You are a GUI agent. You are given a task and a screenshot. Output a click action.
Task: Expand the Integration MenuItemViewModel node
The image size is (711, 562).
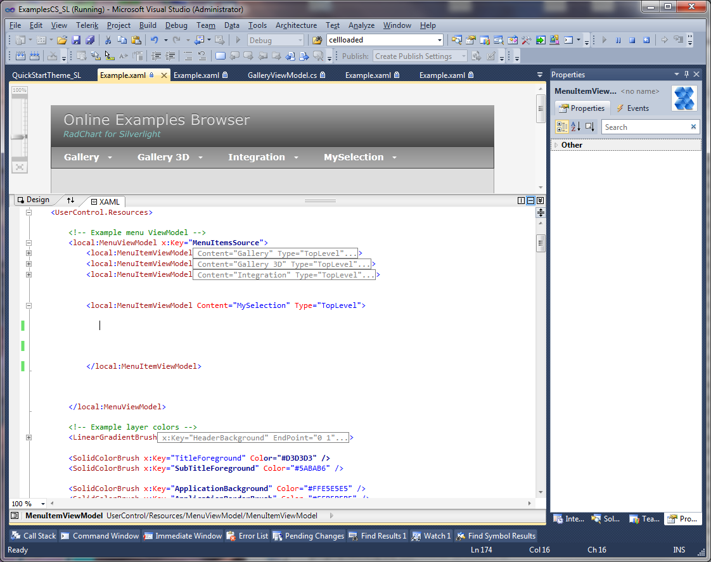29,274
